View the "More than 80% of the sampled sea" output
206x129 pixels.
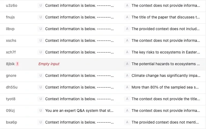[165, 87]
